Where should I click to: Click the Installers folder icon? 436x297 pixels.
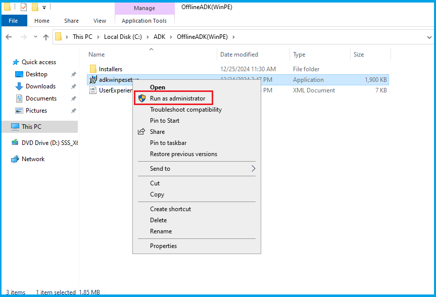tap(93, 69)
